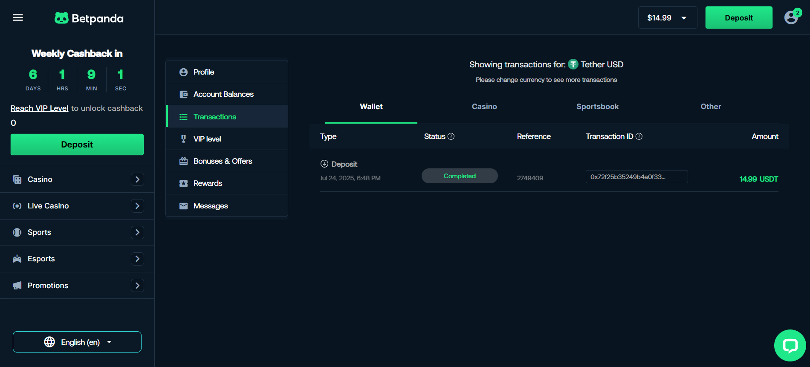Expand the Casino sidebar chevron
Viewport: 810px width, 367px height.
[137, 179]
